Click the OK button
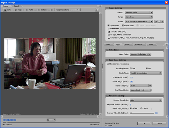169x128 pixels. (144, 124)
